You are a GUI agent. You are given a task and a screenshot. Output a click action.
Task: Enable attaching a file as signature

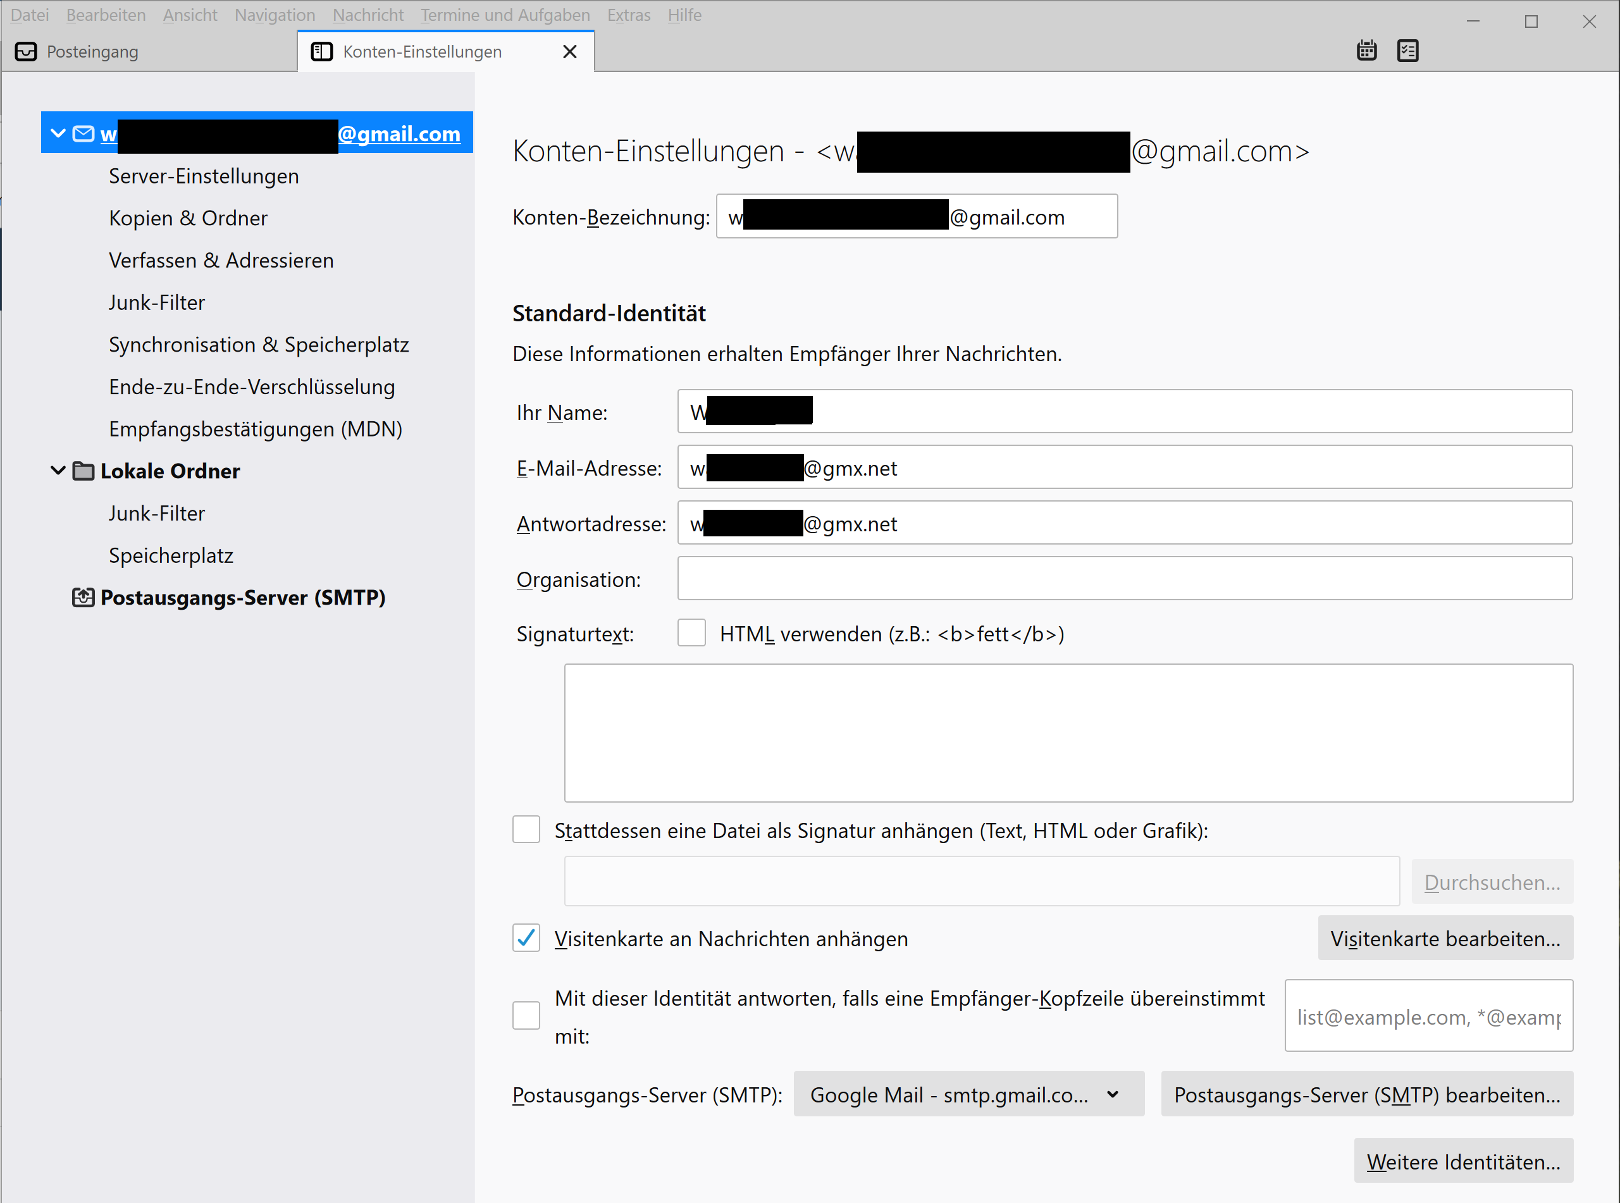pos(526,829)
